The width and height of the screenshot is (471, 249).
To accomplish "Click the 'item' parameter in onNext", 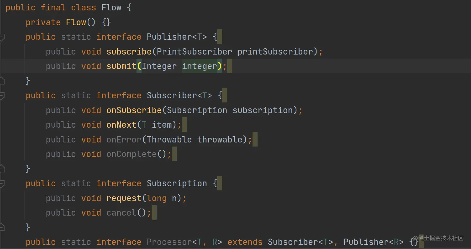I will (162, 125).
